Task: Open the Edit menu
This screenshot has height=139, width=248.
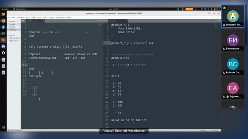Action: click(14, 17)
